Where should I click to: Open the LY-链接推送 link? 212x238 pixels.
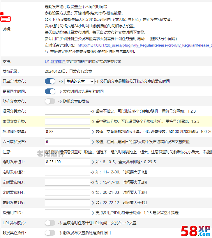click(x=55, y=61)
